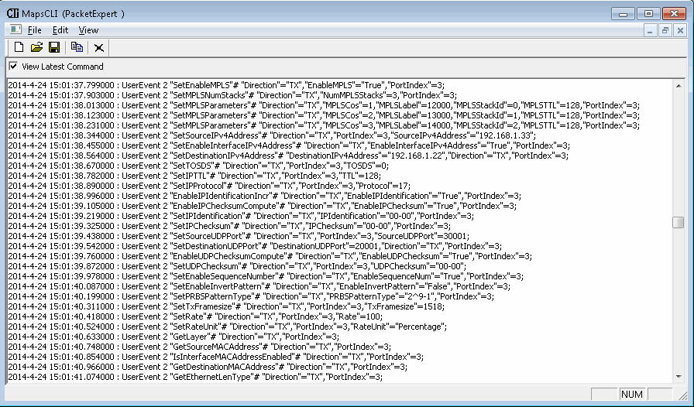Click the scrollbar down arrow
This screenshot has height=407, width=694.
coord(679,377)
